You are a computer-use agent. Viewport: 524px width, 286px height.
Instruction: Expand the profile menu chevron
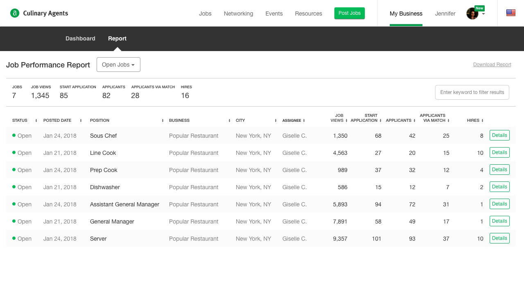point(483,13)
